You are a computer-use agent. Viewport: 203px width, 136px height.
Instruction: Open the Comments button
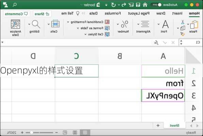16,14
